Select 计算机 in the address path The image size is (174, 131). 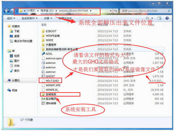click(x=31, y=11)
